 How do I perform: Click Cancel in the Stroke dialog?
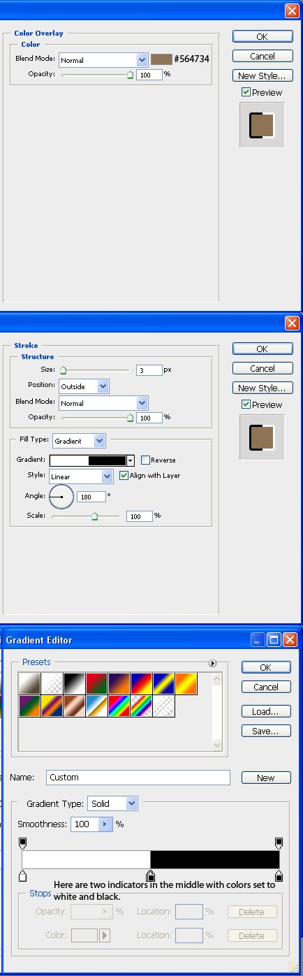(263, 368)
